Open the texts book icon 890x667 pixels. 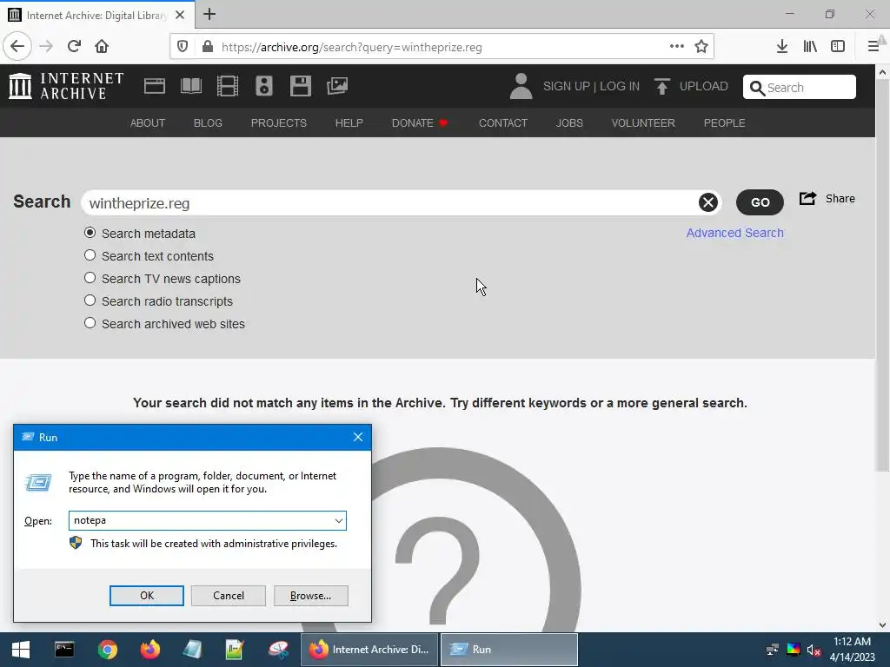pyautogui.click(x=190, y=86)
